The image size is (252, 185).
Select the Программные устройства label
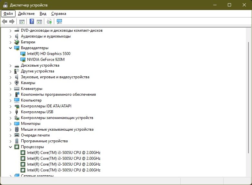pos(44,141)
